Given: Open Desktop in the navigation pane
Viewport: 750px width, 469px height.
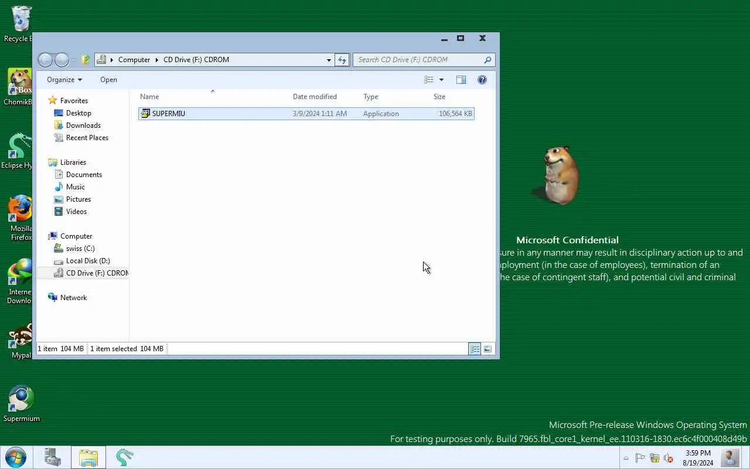Looking at the screenshot, I should [79, 113].
